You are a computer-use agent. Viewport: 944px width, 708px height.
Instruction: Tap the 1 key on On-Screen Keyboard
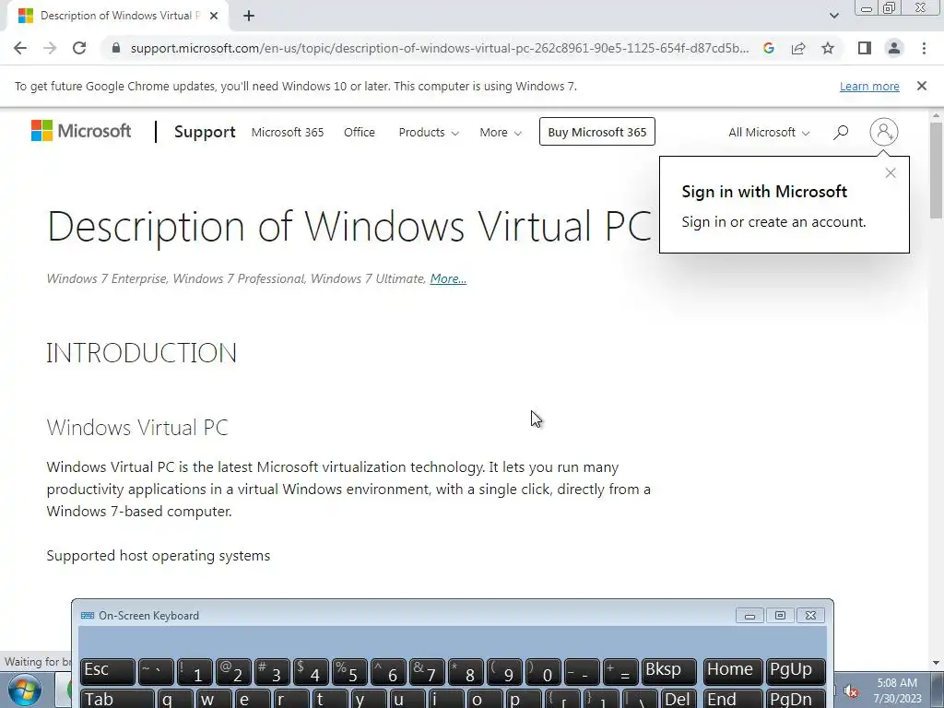click(x=195, y=671)
